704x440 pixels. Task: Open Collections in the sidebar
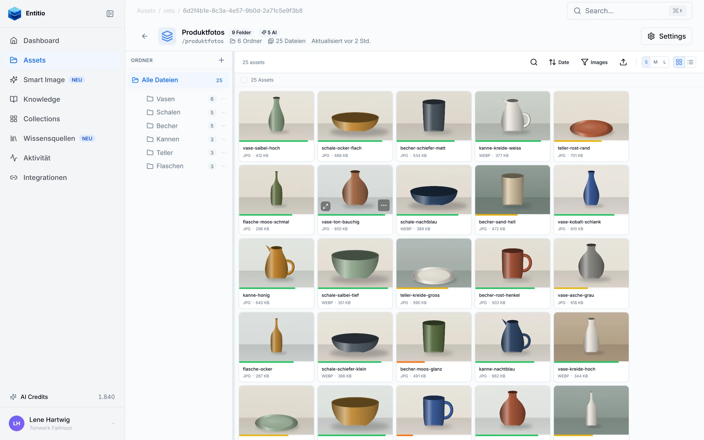(62, 119)
